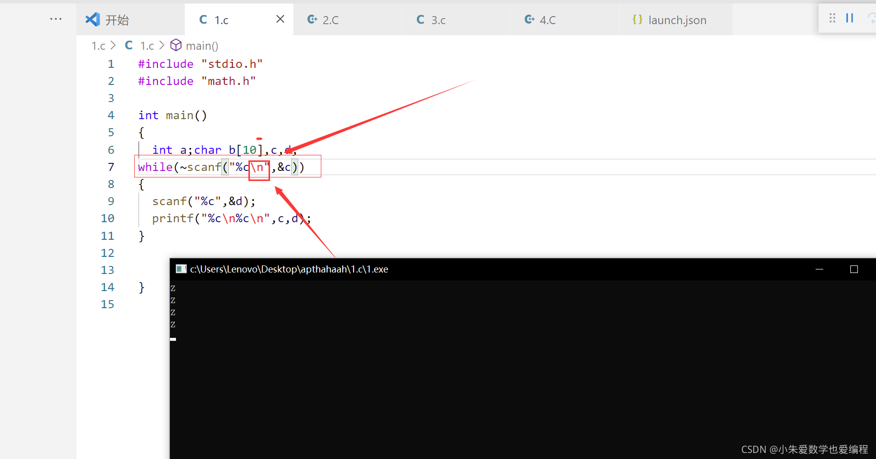Viewport: 876px width, 459px height.
Task: Open the launch.json tab
Action: pyautogui.click(x=675, y=20)
